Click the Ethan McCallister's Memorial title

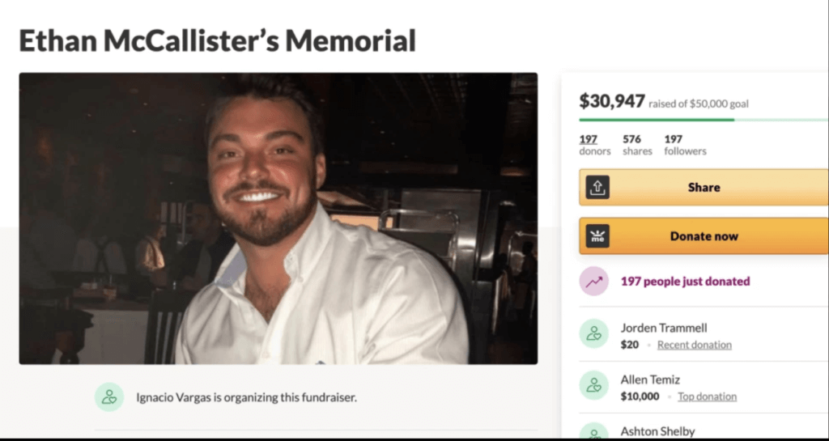(x=217, y=41)
